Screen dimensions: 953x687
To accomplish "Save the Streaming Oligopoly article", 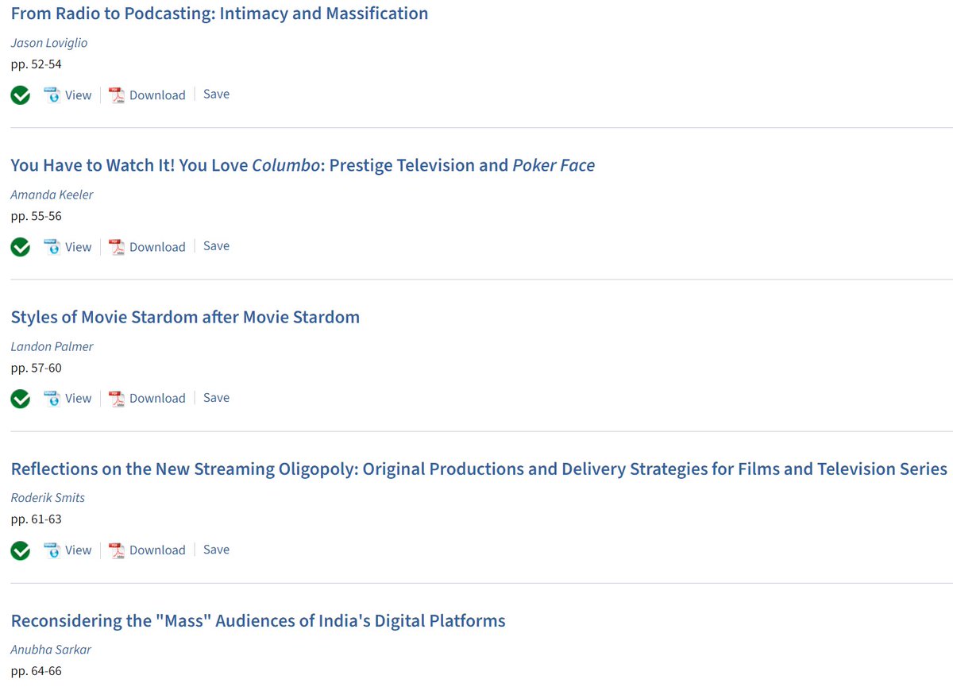I will (216, 549).
